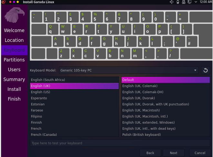The width and height of the screenshot is (213, 157).
Task: Focus the keyboard test input field
Action: 120,143
